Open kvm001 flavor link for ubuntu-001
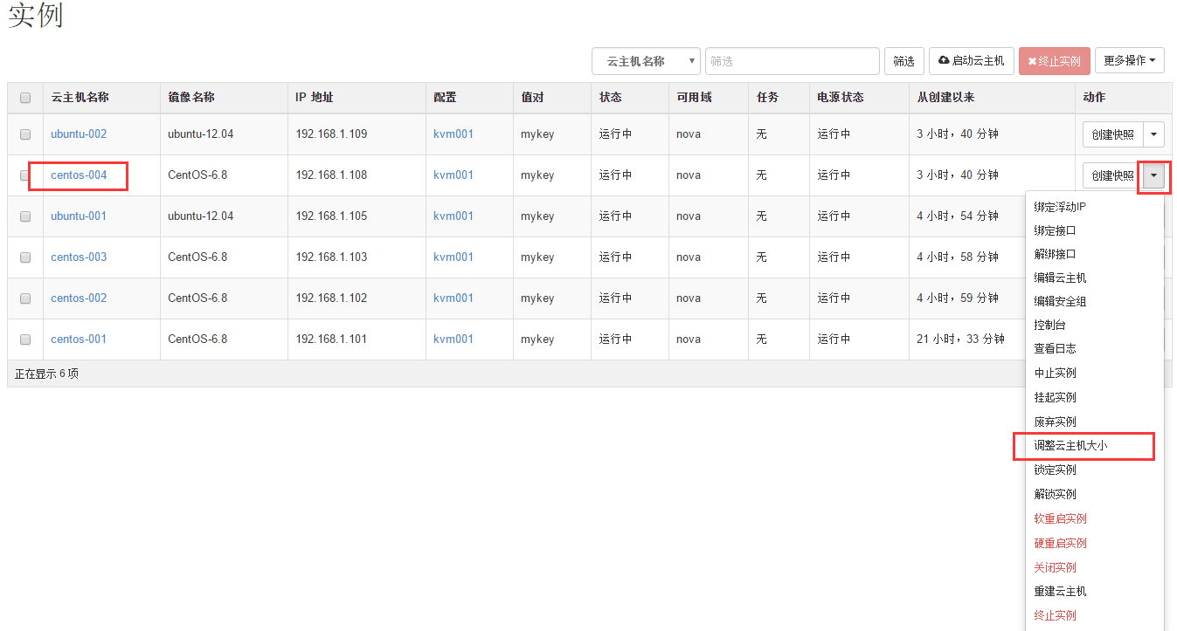Screen dimensions: 1177x631 click(x=453, y=216)
